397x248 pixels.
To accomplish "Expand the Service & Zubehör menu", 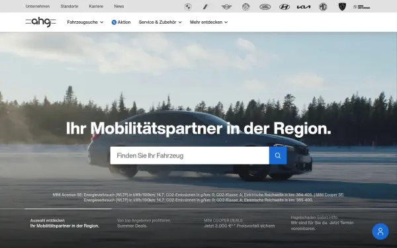I will click(x=160, y=22).
